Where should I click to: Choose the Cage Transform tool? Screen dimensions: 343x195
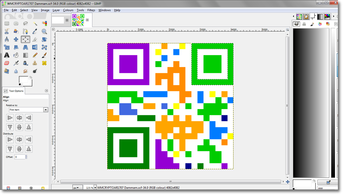click(x=44, y=47)
